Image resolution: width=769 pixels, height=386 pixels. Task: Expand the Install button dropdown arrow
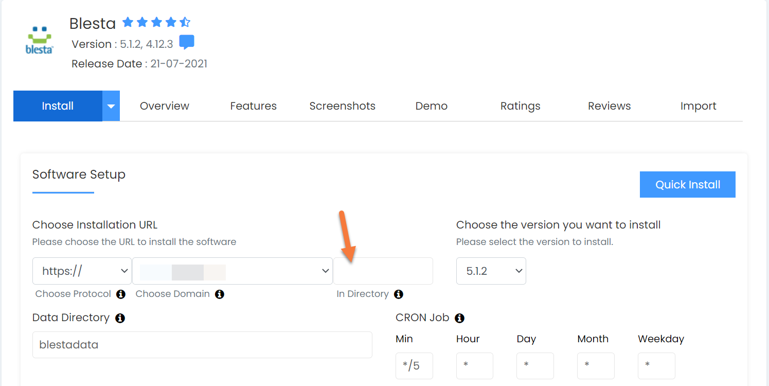[111, 106]
